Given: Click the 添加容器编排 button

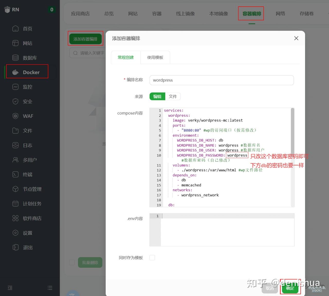Looking at the screenshot, I should (x=85, y=38).
